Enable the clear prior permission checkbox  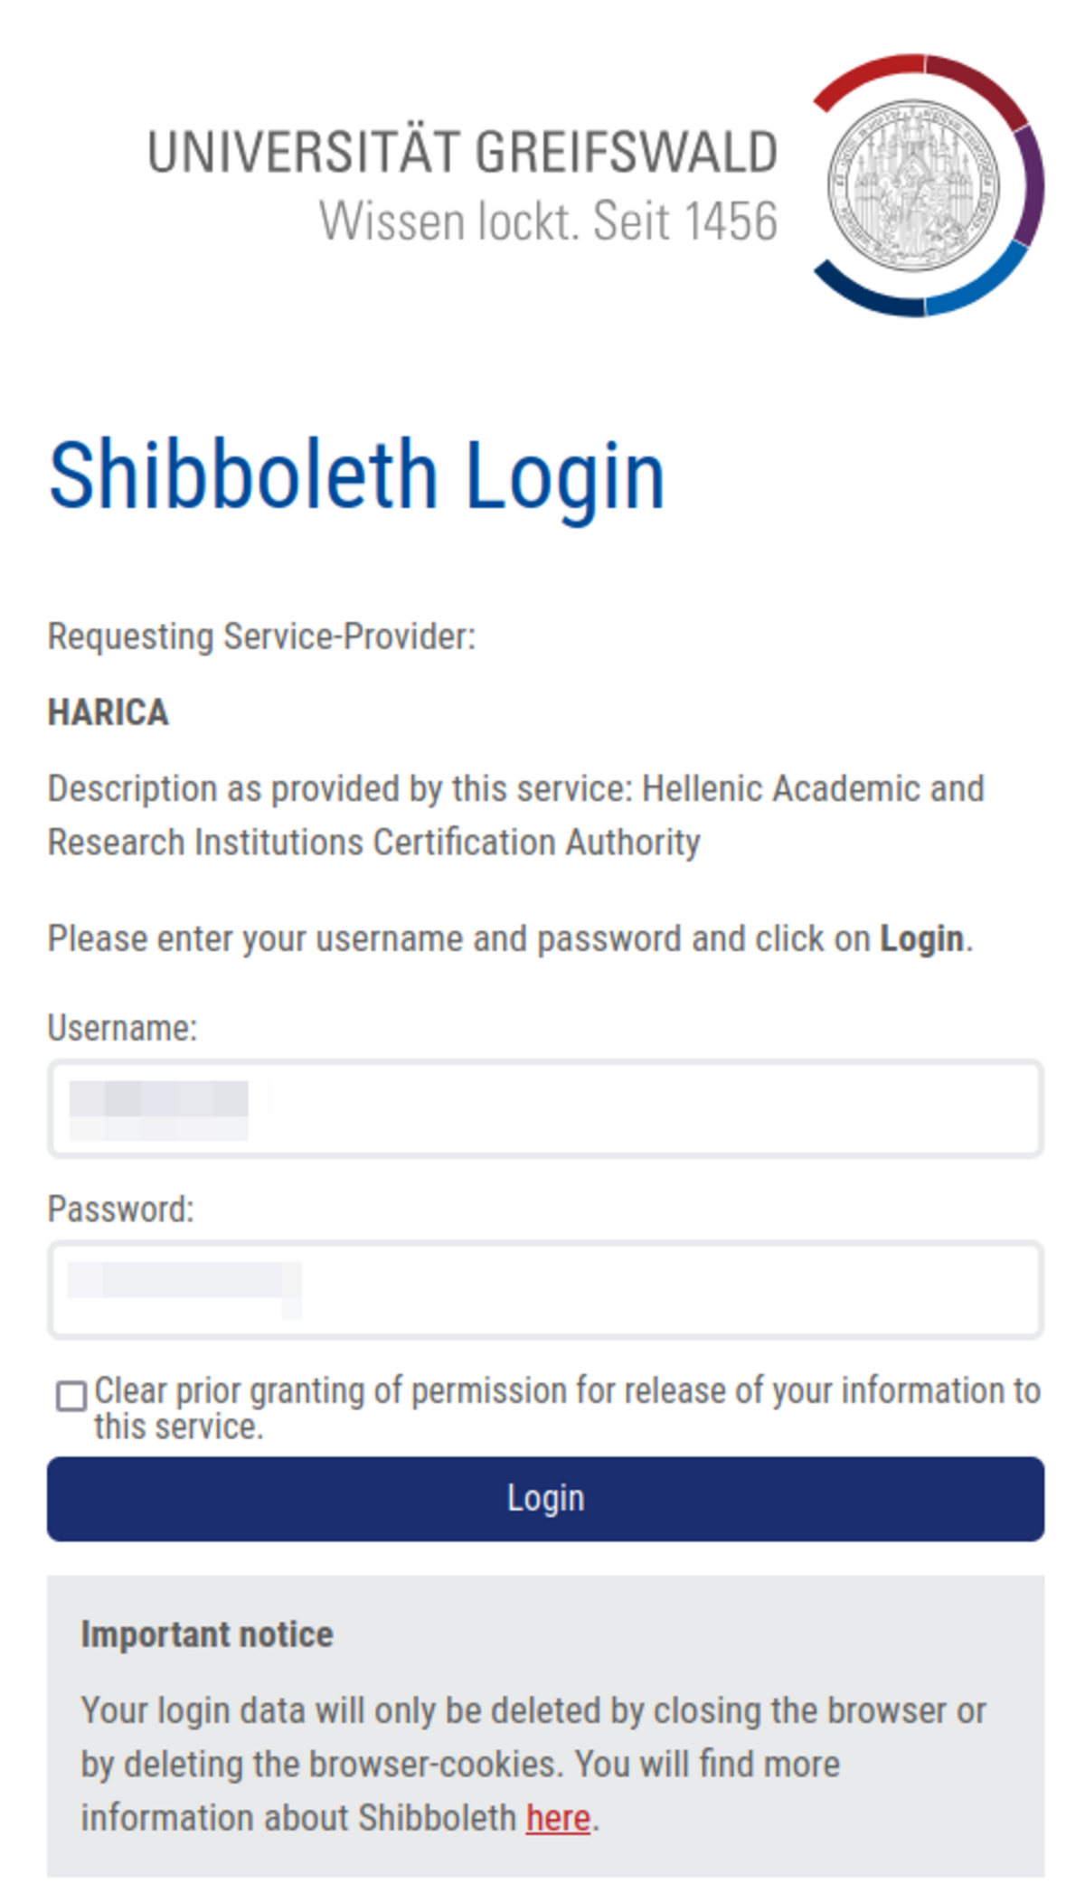tap(71, 1396)
